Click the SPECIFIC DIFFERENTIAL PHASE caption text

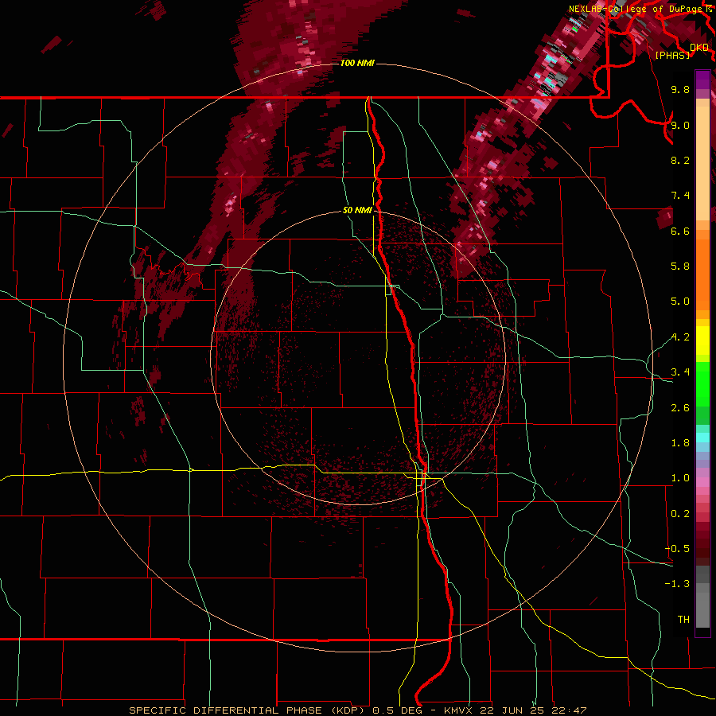tap(227, 710)
